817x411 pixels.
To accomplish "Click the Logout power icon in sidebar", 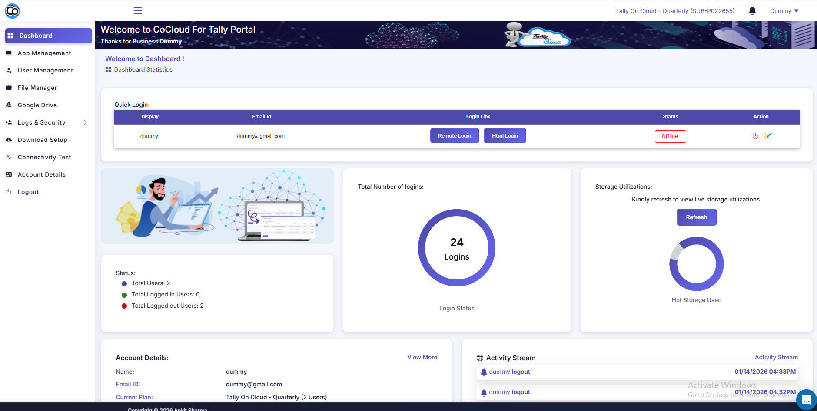I will [9, 192].
